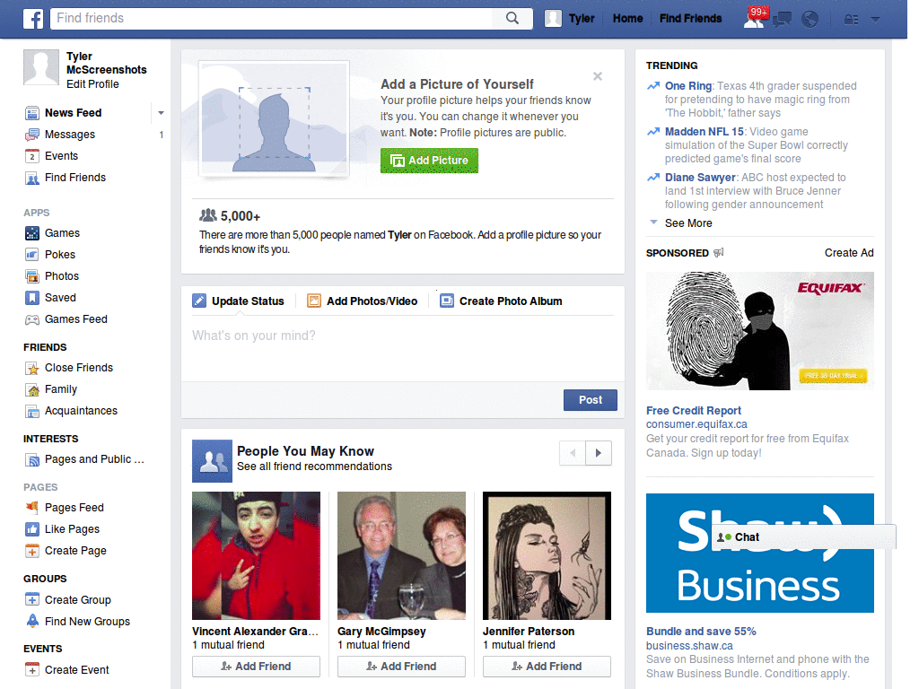Open account menu dropdown arrow in top bar
Image resolution: width=919 pixels, height=689 pixels.
pos(876,20)
